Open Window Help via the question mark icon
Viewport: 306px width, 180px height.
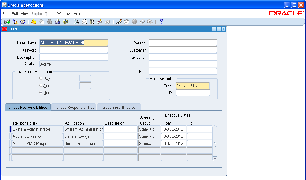[x=161, y=21]
